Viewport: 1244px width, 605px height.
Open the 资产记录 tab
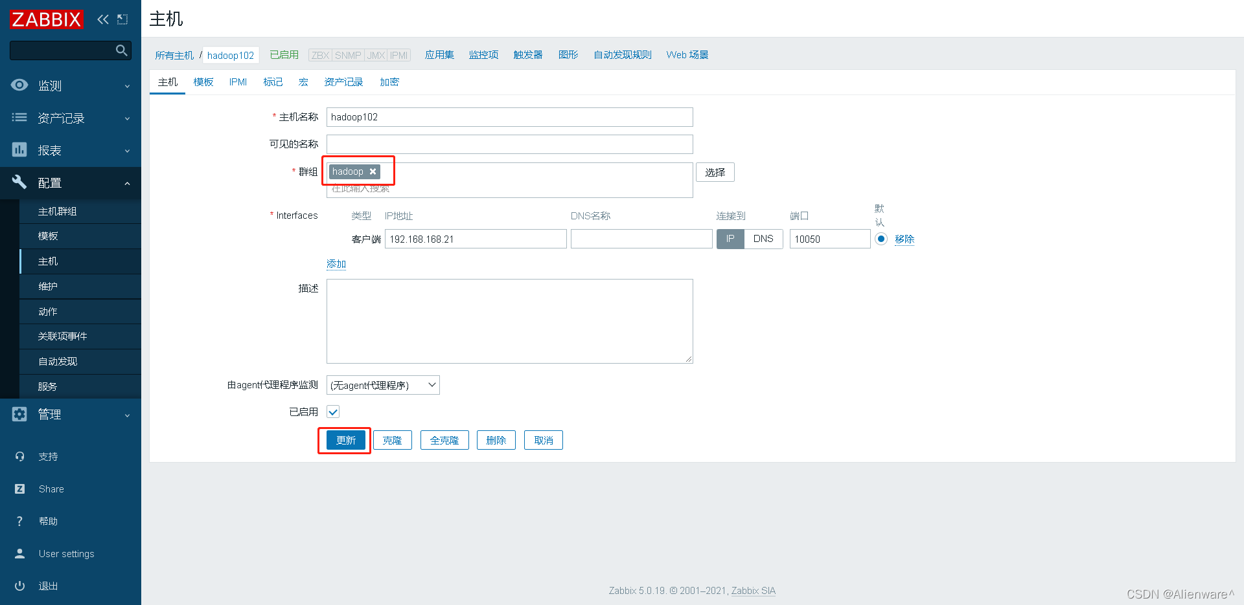pos(343,82)
